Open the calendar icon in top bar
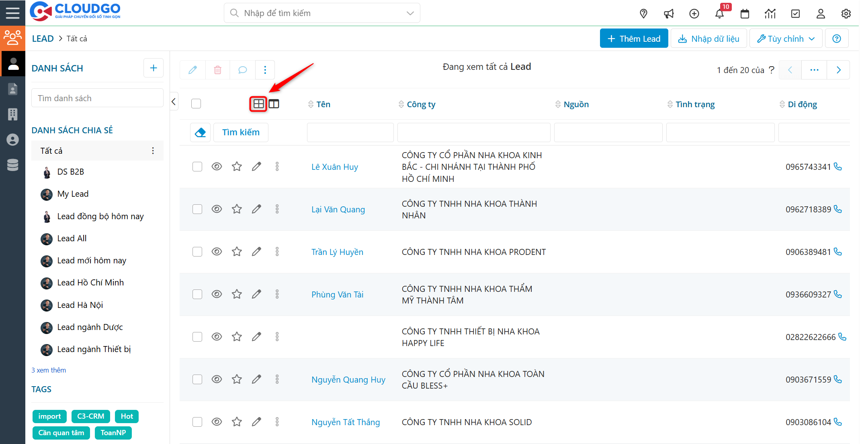Image resolution: width=860 pixels, height=444 pixels. coord(745,14)
